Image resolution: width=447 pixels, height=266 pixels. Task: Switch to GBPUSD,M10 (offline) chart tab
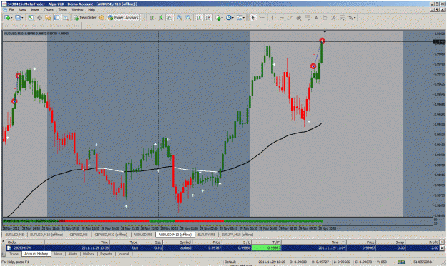tap(111, 235)
